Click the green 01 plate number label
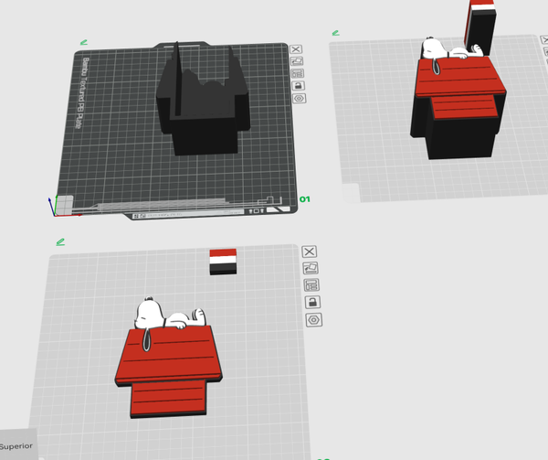Image resolution: width=548 pixels, height=460 pixels. coord(305,199)
